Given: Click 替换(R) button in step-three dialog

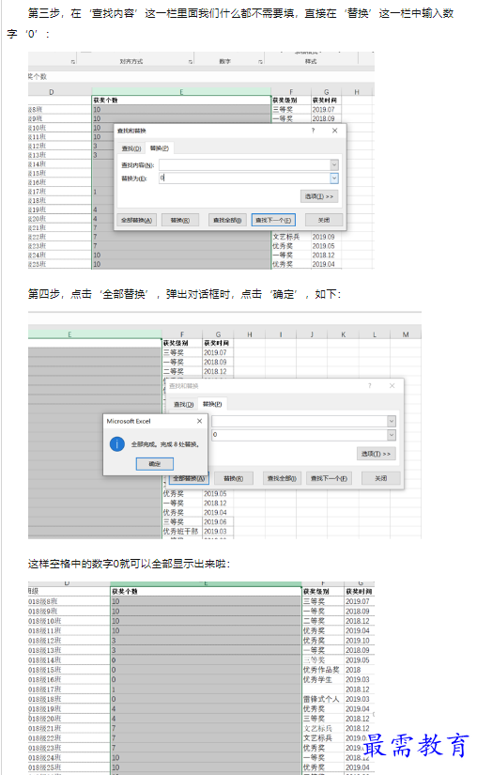Looking at the screenshot, I should [179, 220].
